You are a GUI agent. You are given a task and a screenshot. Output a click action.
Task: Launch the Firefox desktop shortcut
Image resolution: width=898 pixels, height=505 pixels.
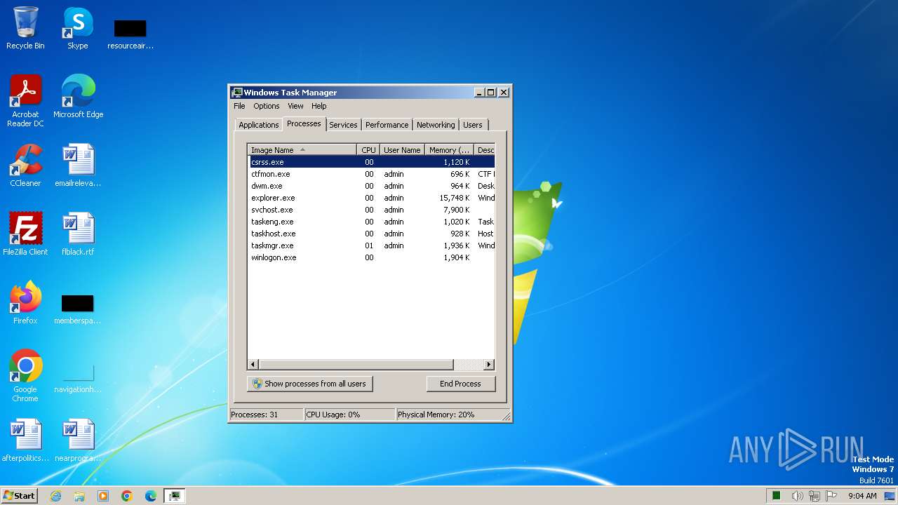(25, 303)
